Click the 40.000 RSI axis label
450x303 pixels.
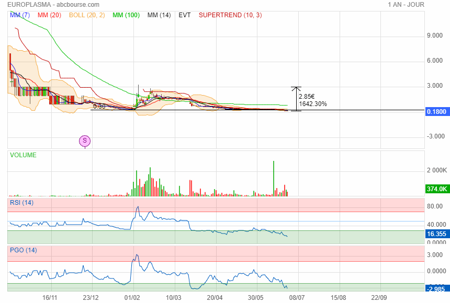[436, 225]
